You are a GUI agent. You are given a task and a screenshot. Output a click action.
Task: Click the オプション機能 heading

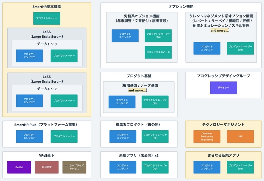tap(181, 7)
